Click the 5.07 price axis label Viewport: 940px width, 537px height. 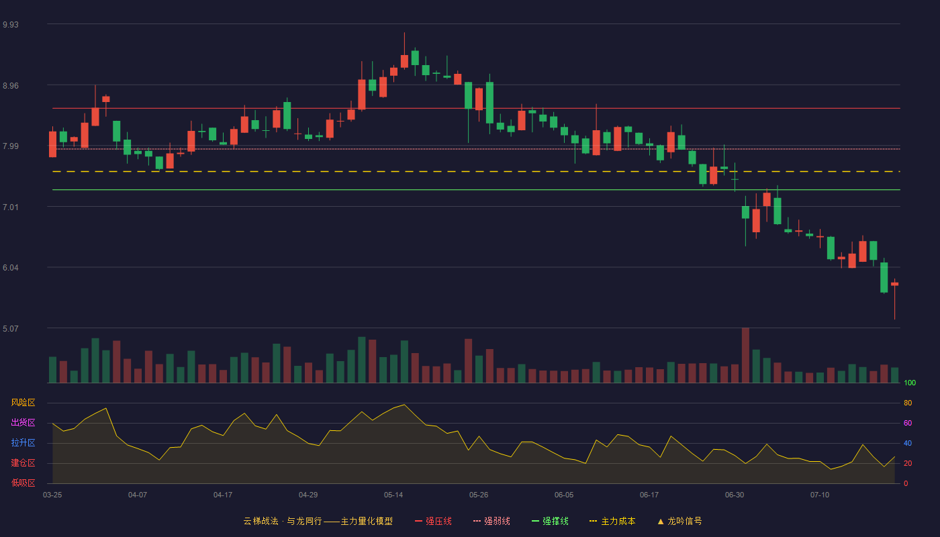[11, 329]
